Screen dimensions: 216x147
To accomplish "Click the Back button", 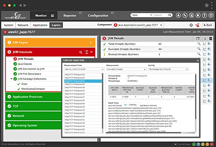I will coord(208,25).
